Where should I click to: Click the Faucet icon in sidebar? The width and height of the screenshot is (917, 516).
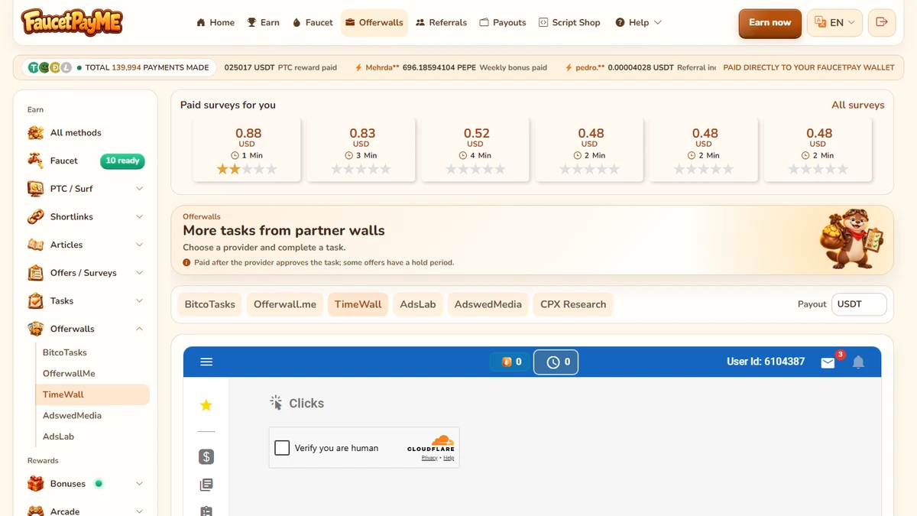[35, 161]
